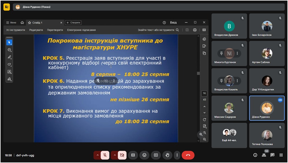
Task: Pin Микита Куртенок tile
Action: [x=221, y=53]
